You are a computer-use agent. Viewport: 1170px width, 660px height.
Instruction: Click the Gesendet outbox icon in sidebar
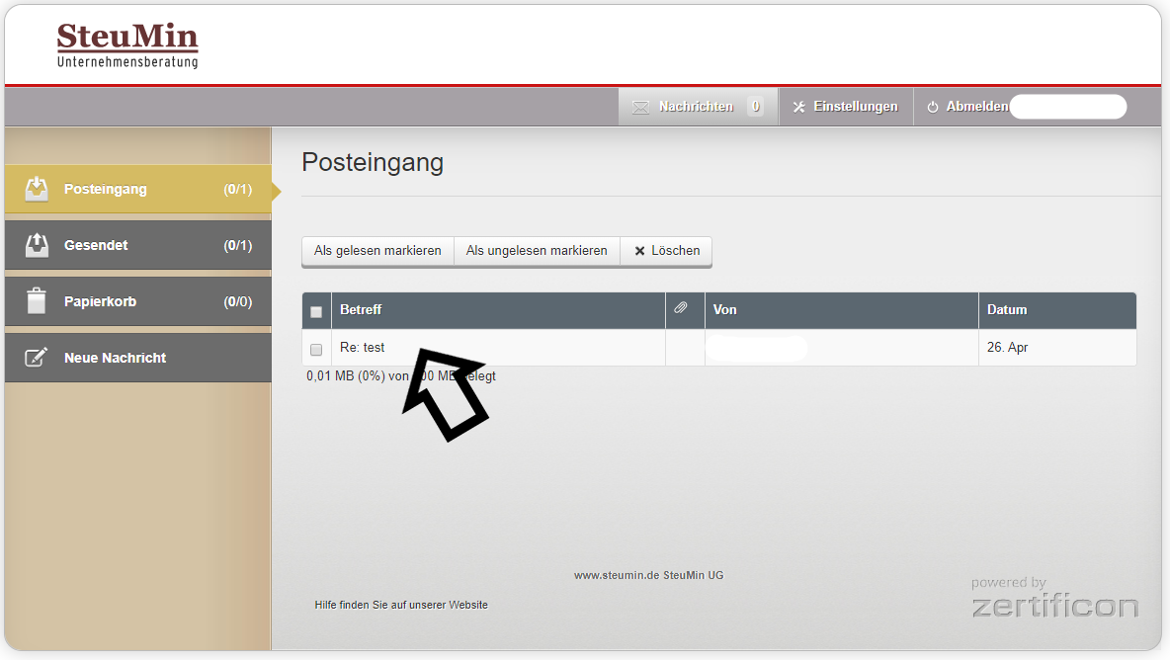point(38,244)
